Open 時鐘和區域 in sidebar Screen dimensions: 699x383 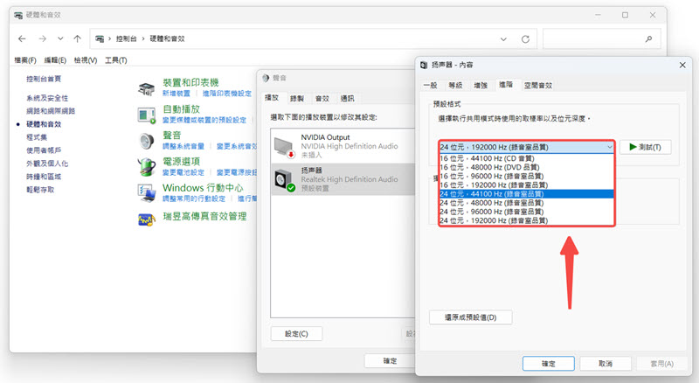[x=44, y=177]
